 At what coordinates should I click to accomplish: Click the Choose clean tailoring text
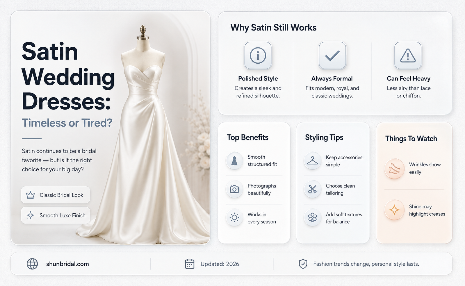[x=340, y=190]
